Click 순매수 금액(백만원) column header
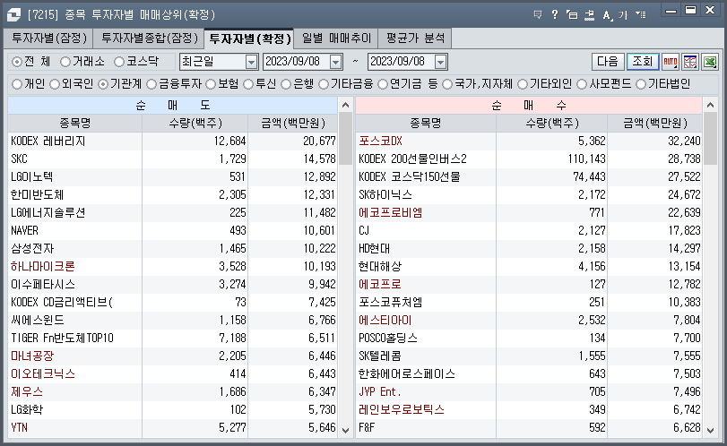This screenshot has height=446, width=727. (x=655, y=124)
